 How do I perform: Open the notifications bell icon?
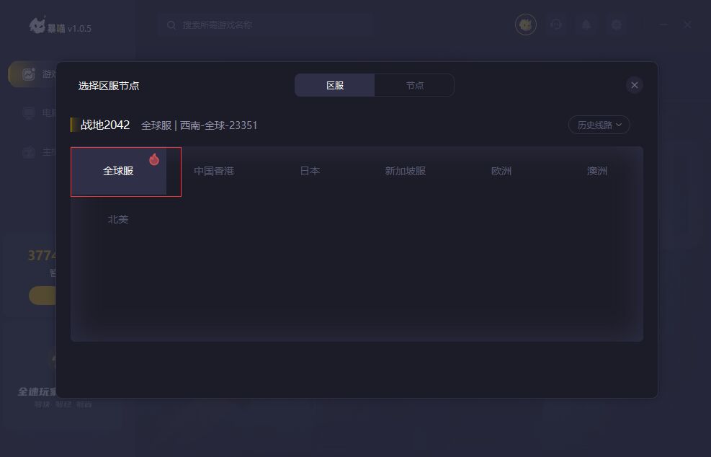click(586, 25)
